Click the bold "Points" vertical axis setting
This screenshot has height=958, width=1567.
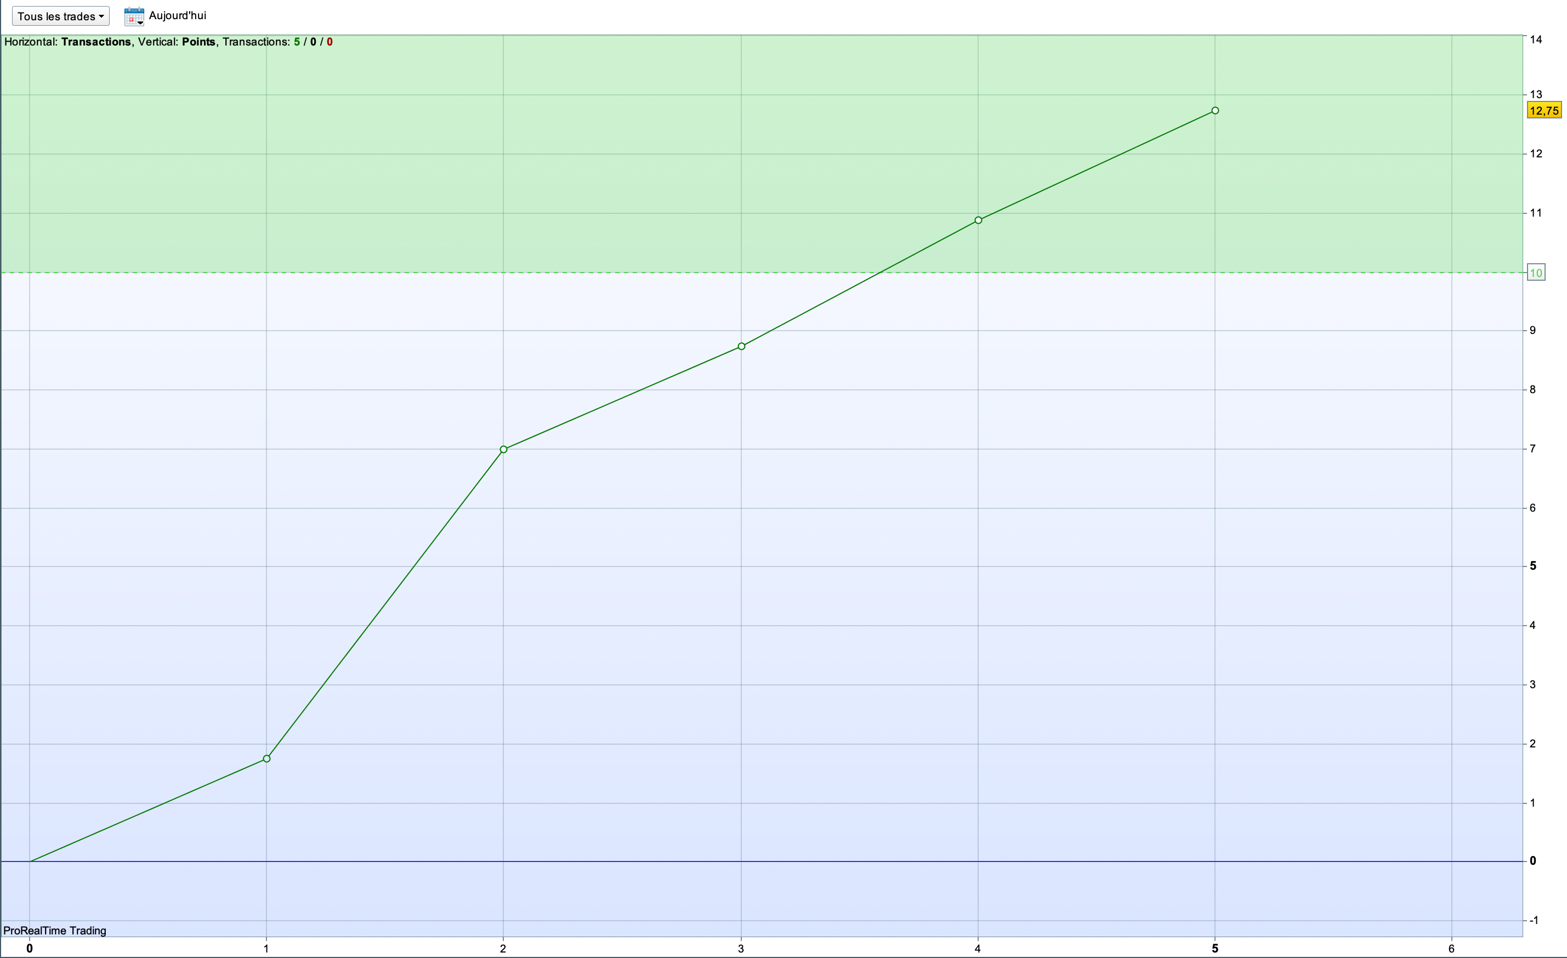click(x=198, y=42)
